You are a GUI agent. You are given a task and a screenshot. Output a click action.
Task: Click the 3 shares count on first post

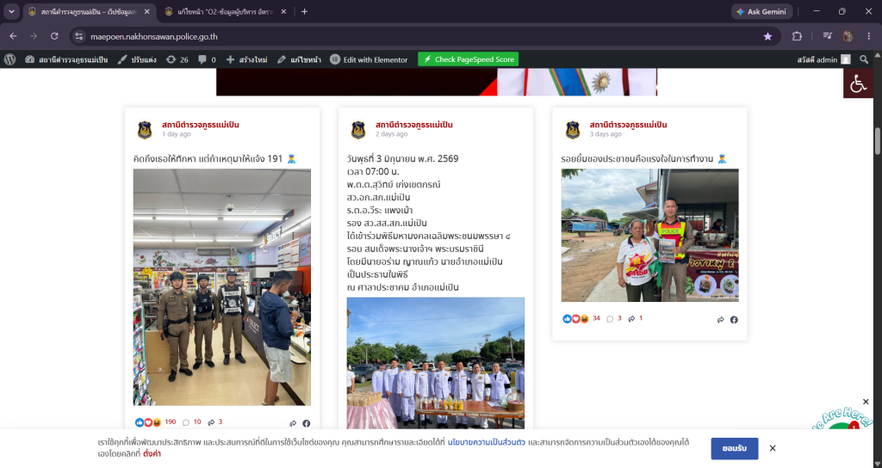(x=215, y=422)
